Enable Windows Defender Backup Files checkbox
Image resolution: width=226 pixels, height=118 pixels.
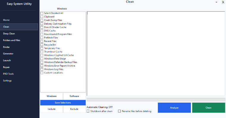pyautogui.click(x=42, y=62)
